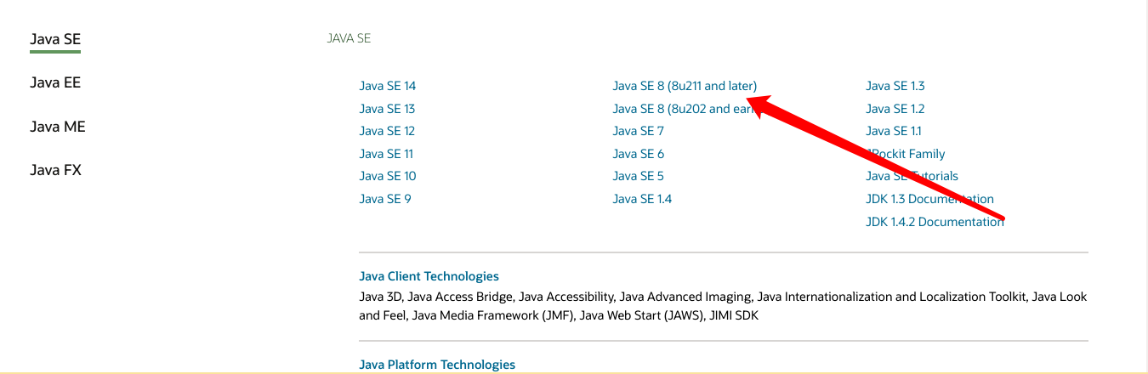
Task: Open the Java SE 14 link
Action: coord(388,86)
